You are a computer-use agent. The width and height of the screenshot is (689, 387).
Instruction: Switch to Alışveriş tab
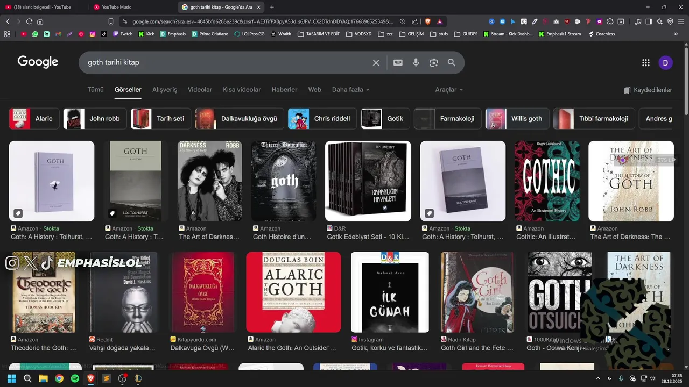point(165,90)
